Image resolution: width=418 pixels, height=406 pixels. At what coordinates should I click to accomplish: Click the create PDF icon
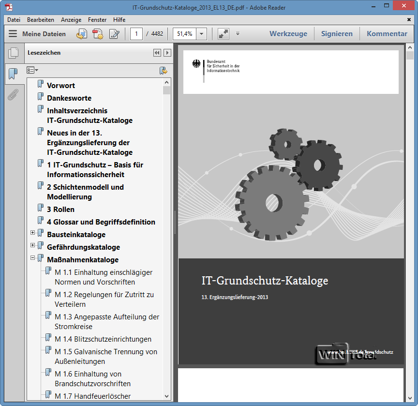point(98,34)
